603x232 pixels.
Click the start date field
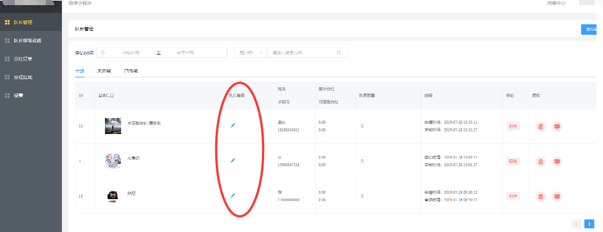(x=131, y=53)
